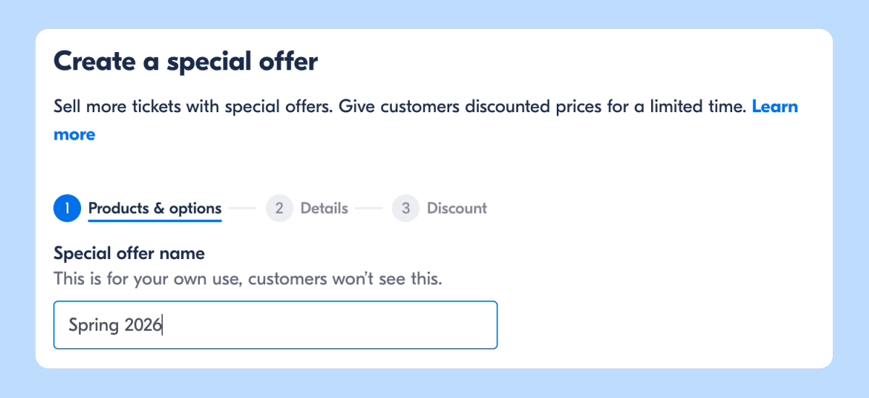The height and width of the screenshot is (398, 869).
Task: Focus the Special offer name input field
Action: coord(275,325)
